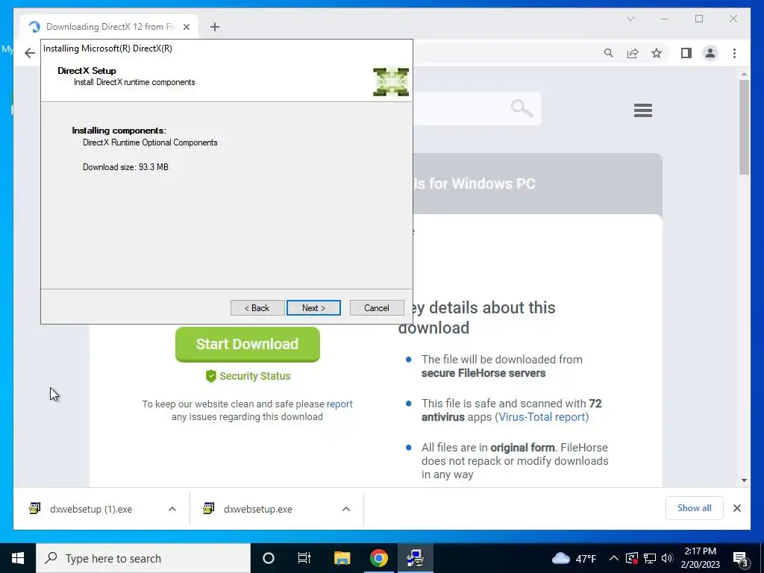
Task: Click FileHorse search magnifier icon
Action: (x=522, y=108)
